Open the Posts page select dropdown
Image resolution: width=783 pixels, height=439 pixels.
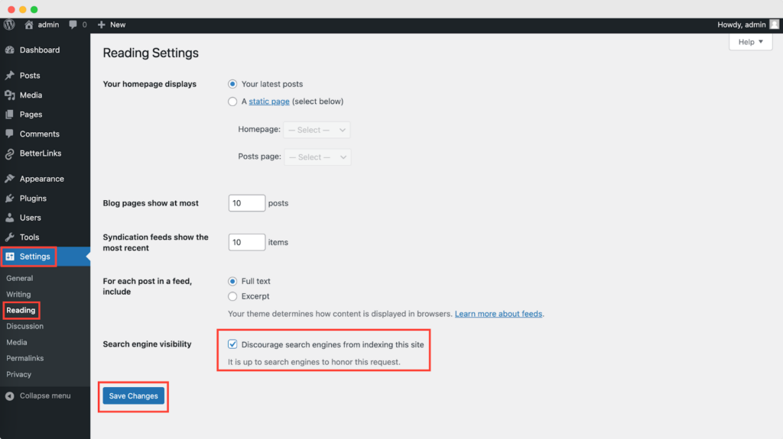[317, 157]
